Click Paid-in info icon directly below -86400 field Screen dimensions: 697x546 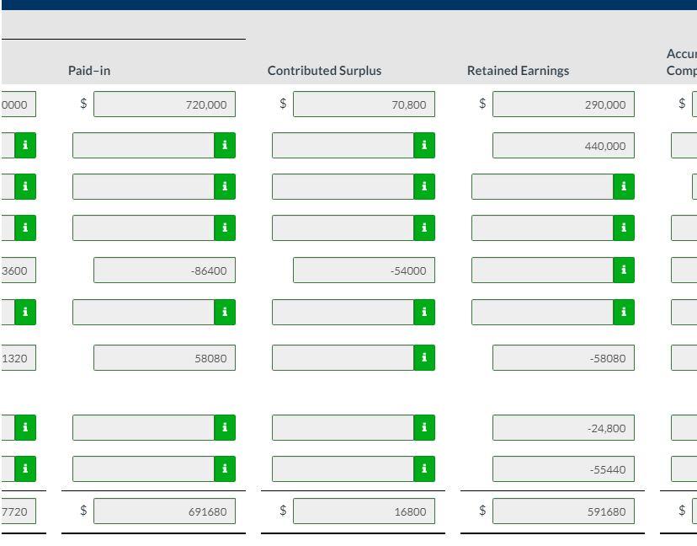(x=225, y=312)
